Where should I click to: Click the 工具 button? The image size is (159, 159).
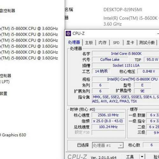point(130,157)
